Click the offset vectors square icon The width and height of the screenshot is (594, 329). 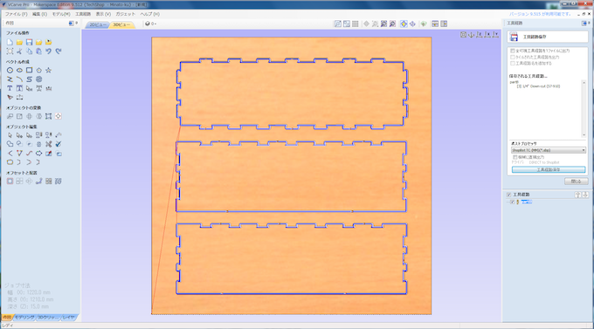point(10,181)
